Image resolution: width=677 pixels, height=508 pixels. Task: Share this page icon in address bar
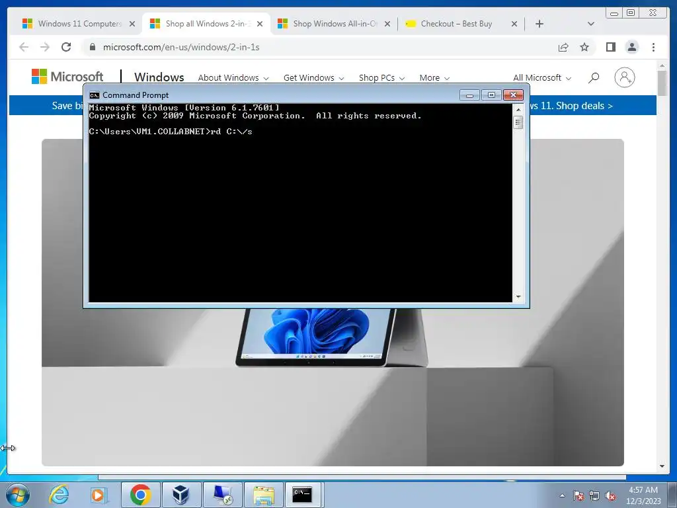(563, 47)
